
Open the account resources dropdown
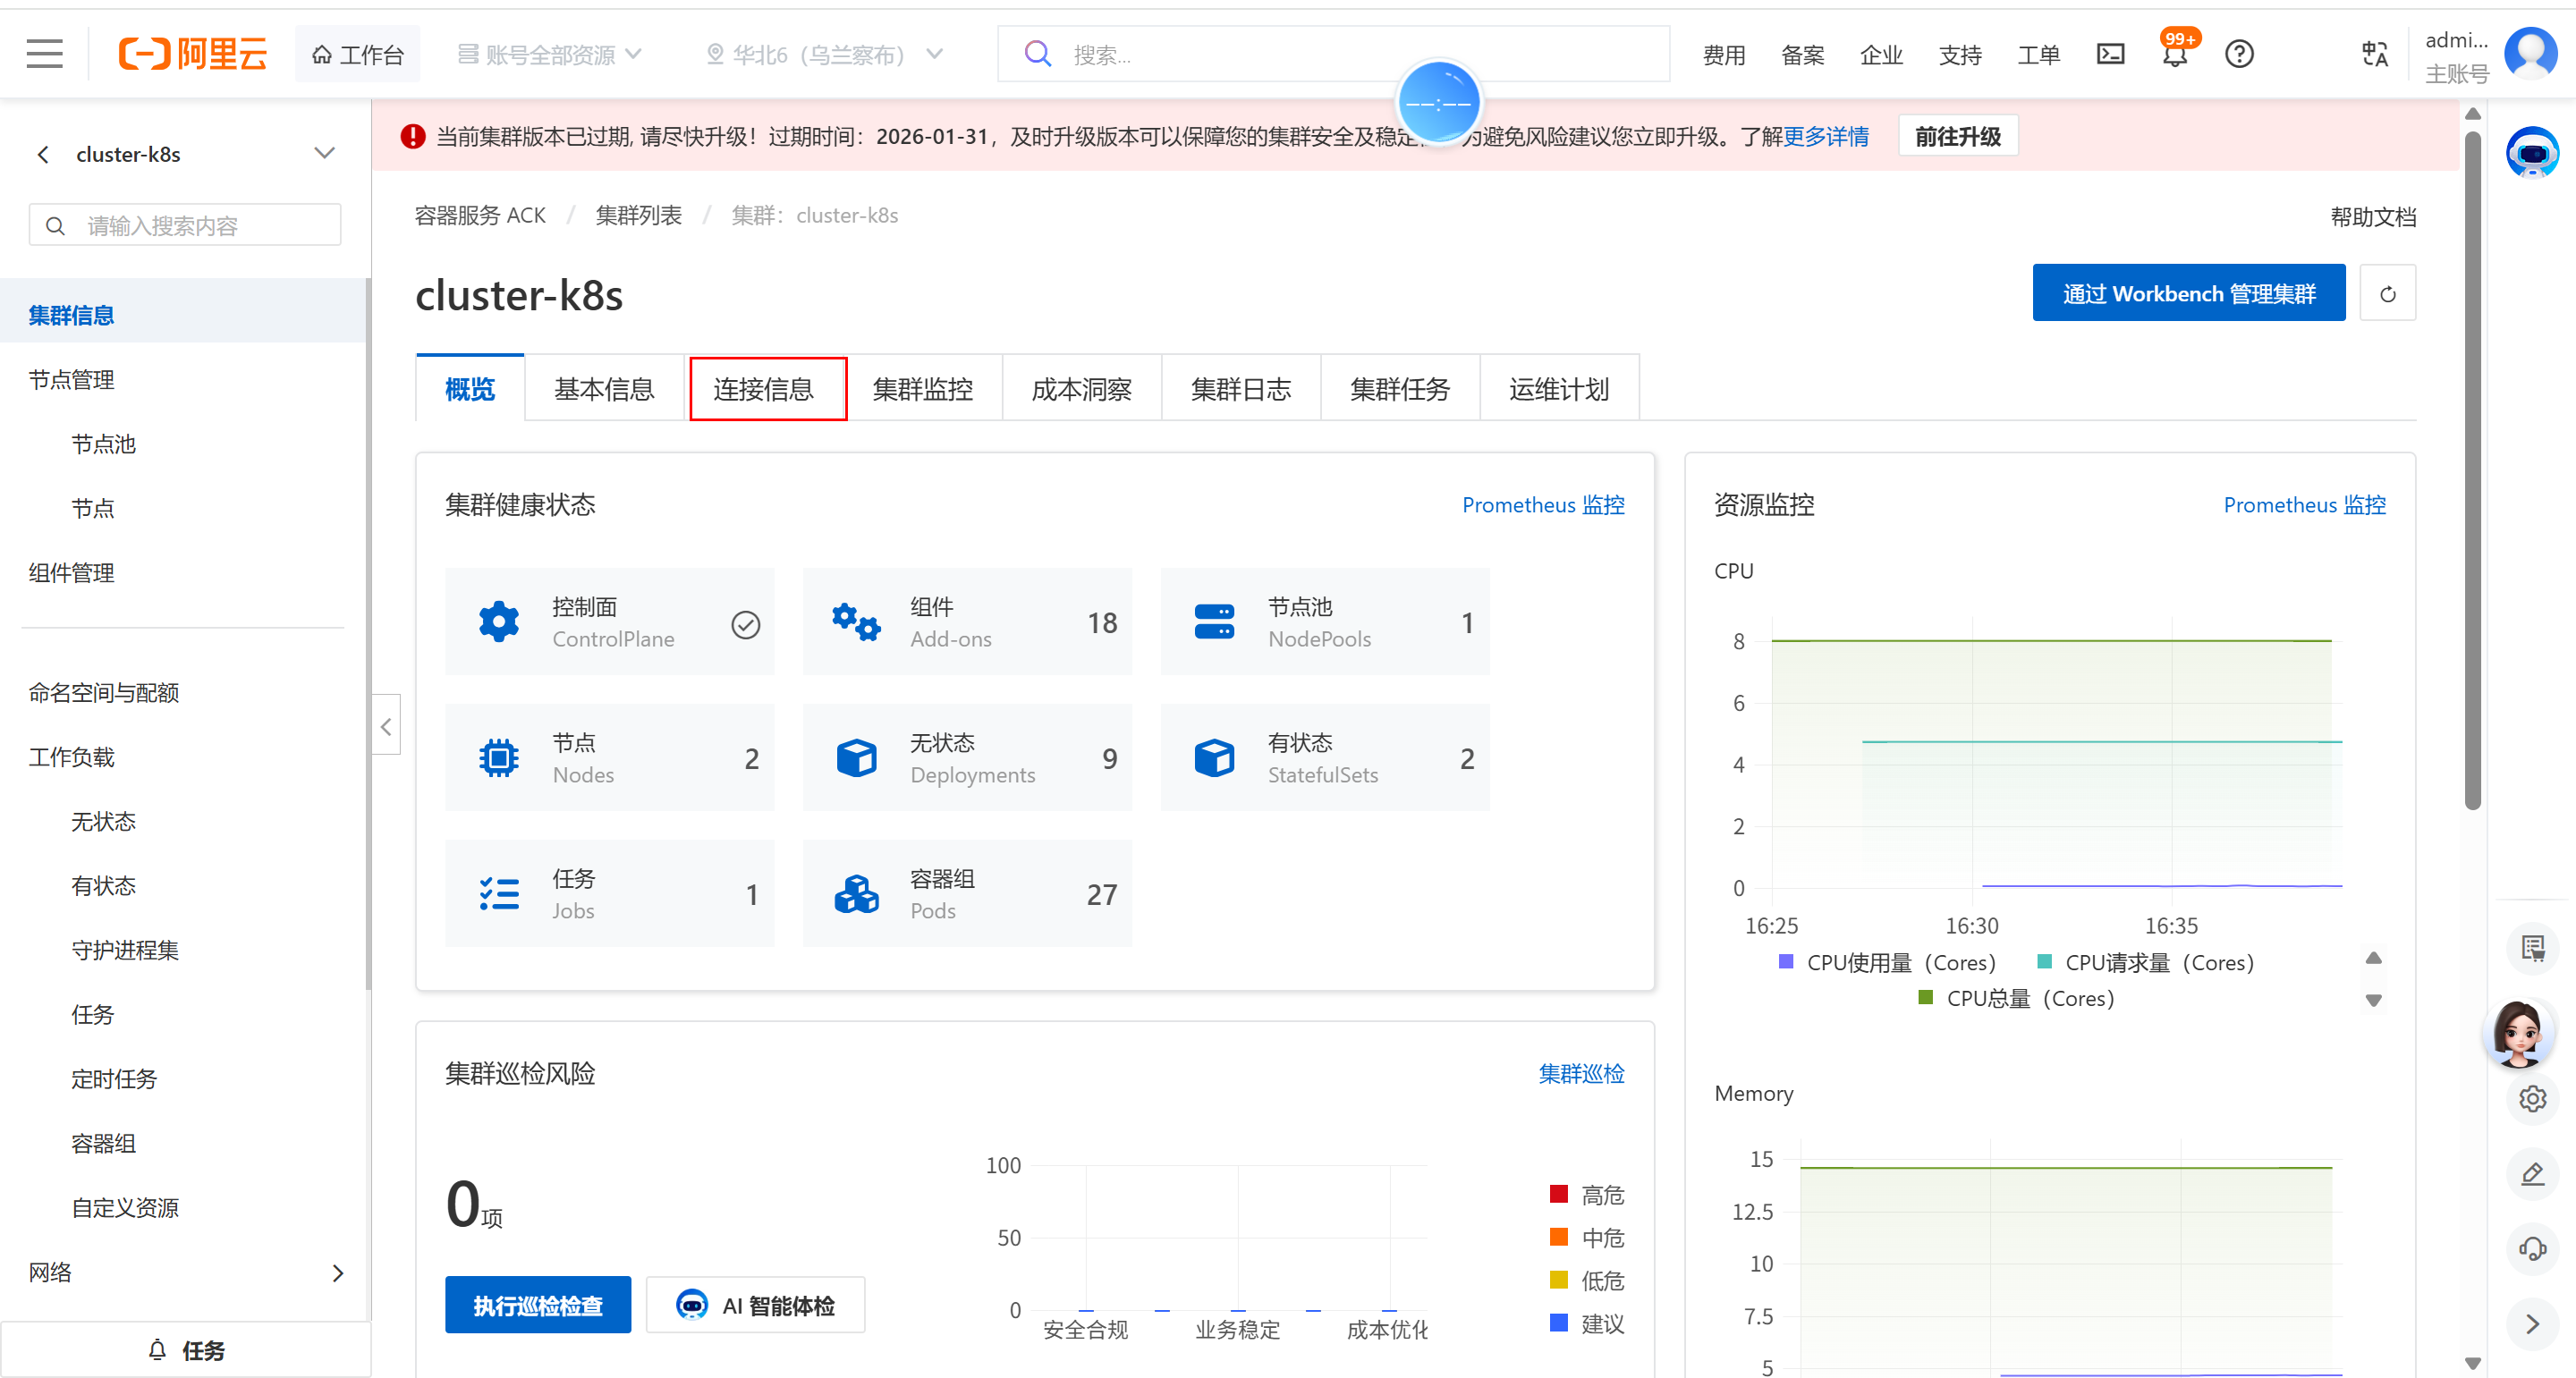pos(549,54)
